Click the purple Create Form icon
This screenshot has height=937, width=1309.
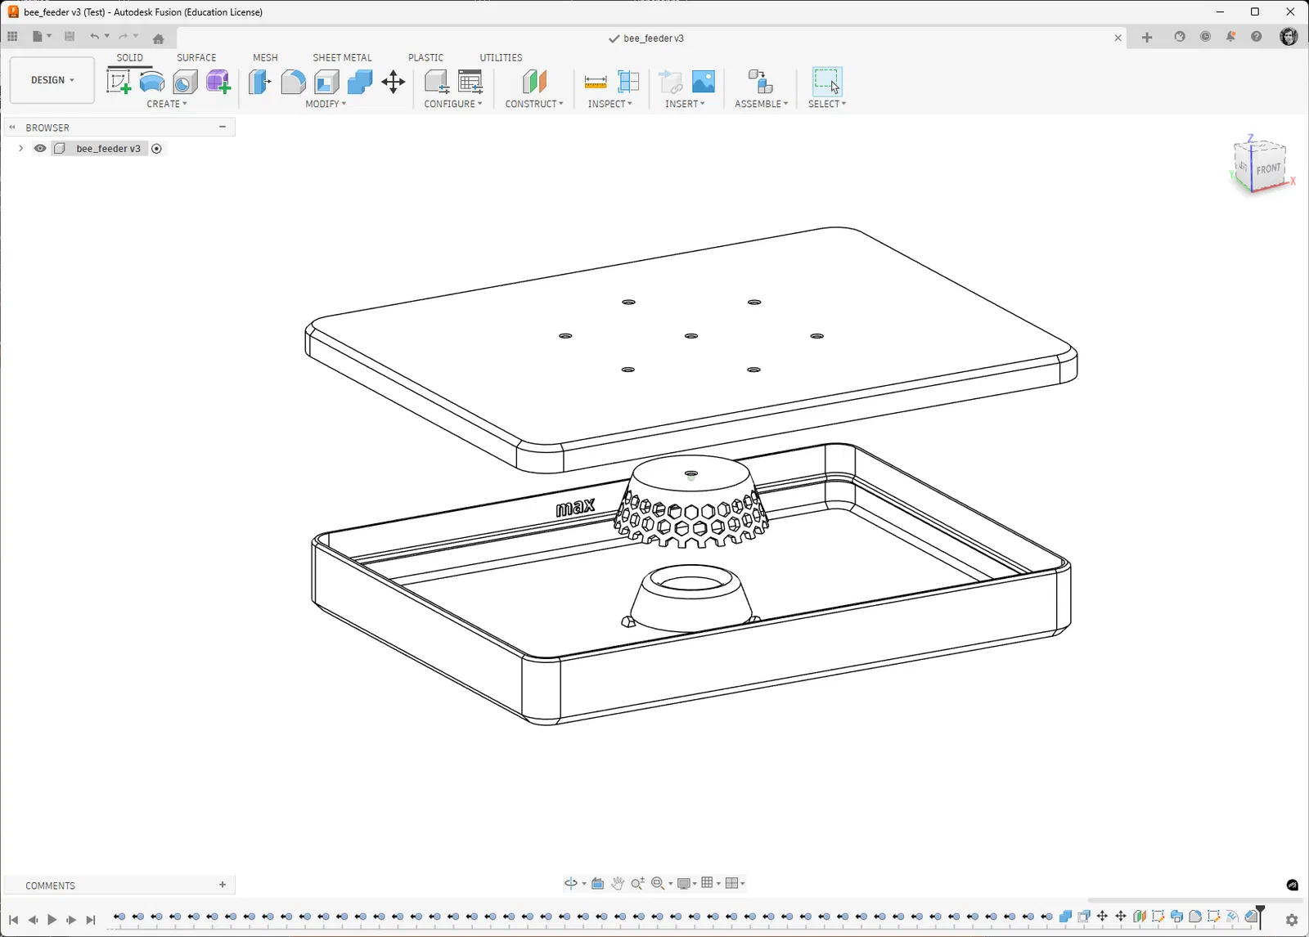click(x=218, y=82)
